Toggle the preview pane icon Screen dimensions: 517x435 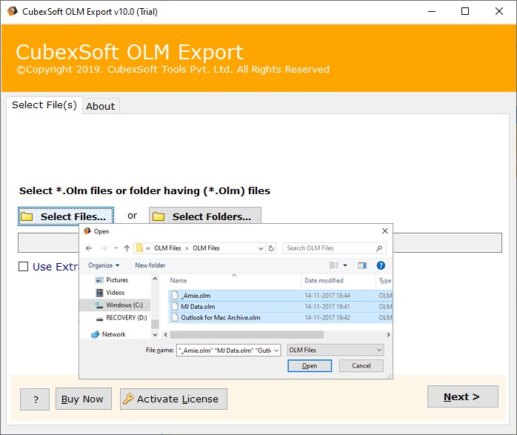362,265
